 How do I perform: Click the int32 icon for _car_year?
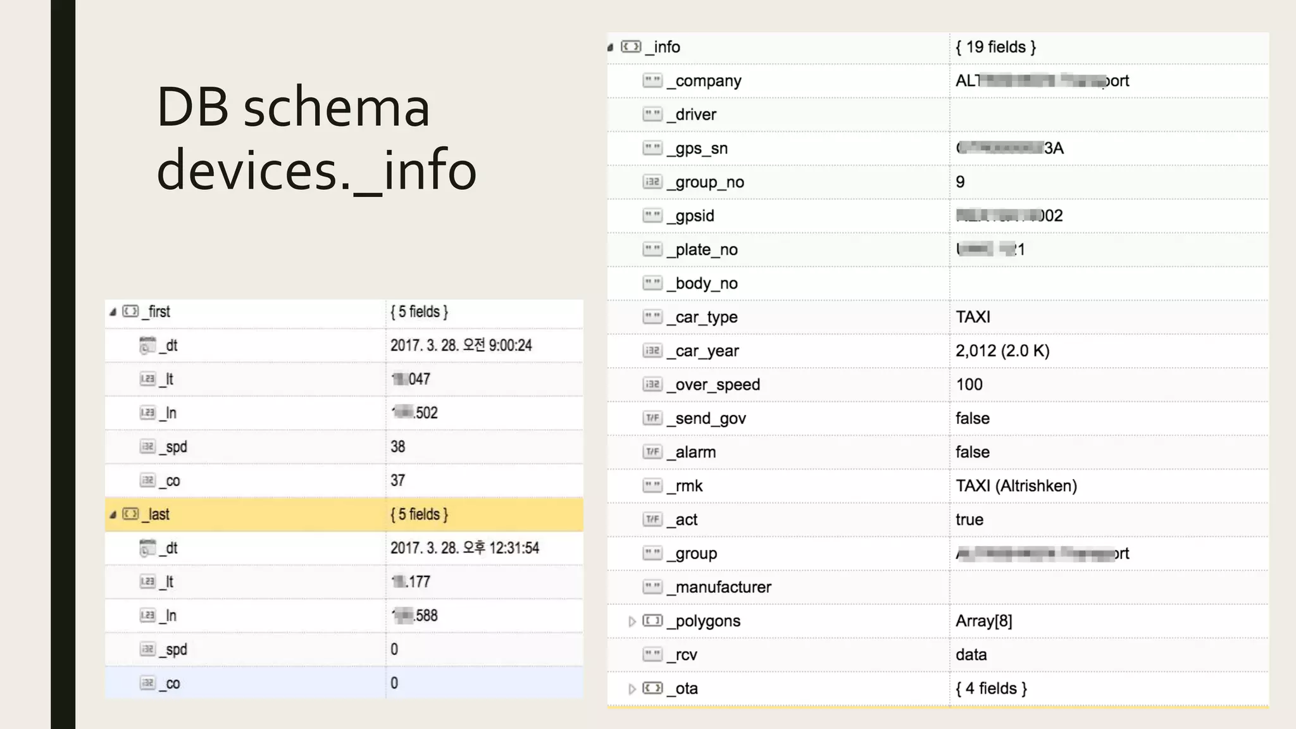652,351
